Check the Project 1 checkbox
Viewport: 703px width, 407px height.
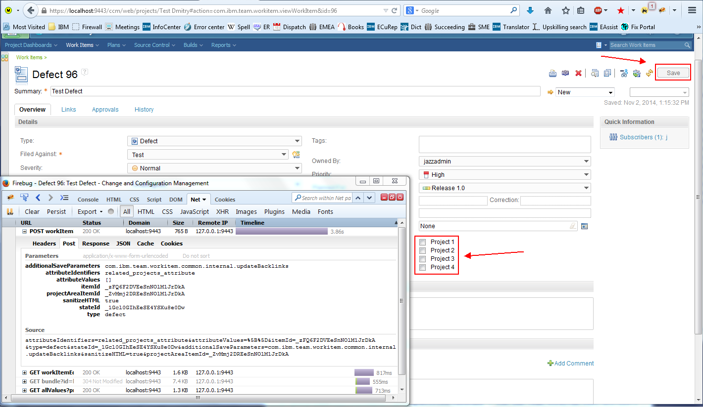[x=422, y=242]
